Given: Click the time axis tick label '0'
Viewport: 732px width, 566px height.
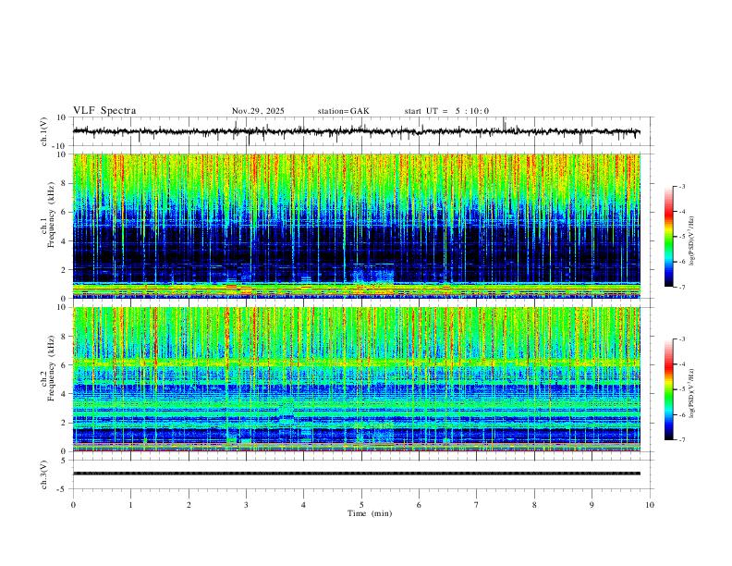Looking at the screenshot, I should click(73, 505).
